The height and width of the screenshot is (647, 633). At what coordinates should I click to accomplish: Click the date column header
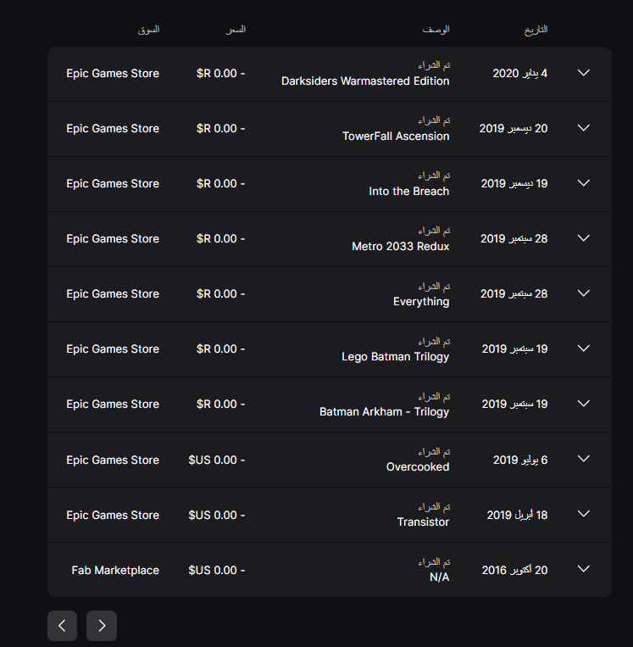click(x=536, y=30)
